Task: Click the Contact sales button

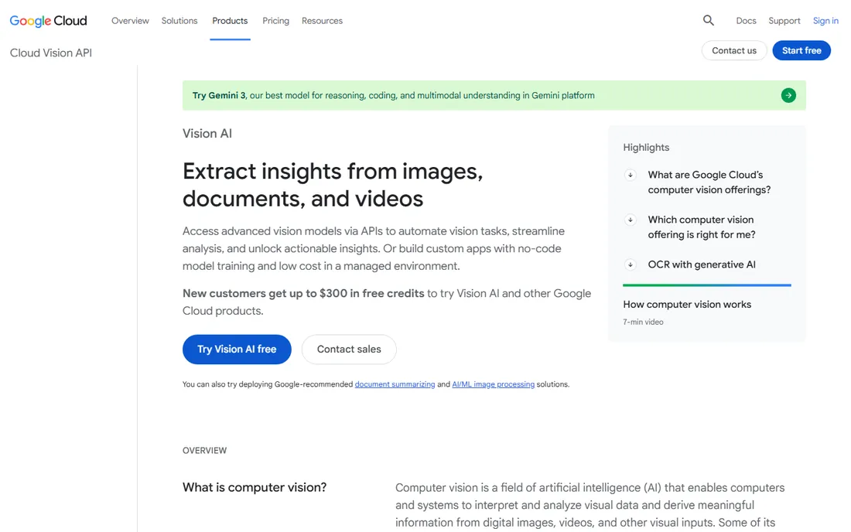Action: (349, 350)
